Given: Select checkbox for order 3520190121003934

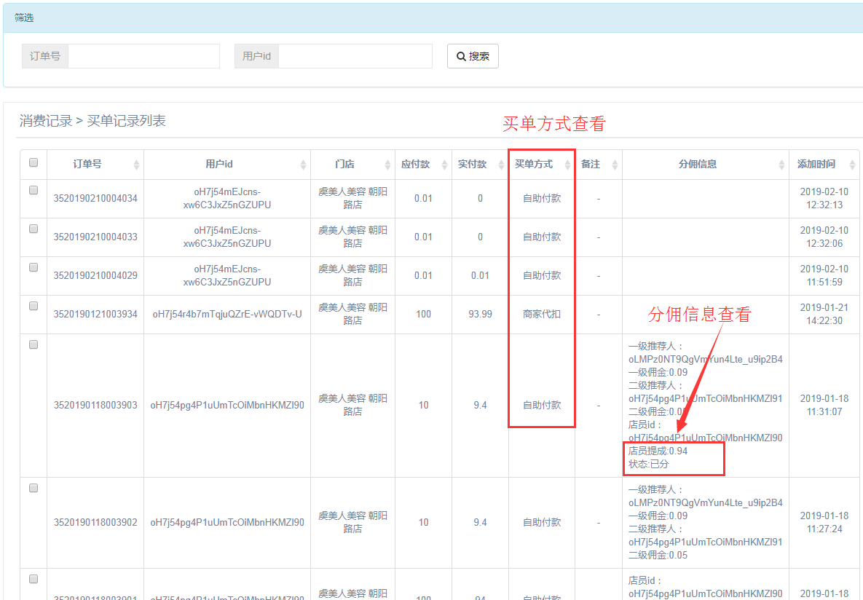Looking at the screenshot, I should (34, 306).
